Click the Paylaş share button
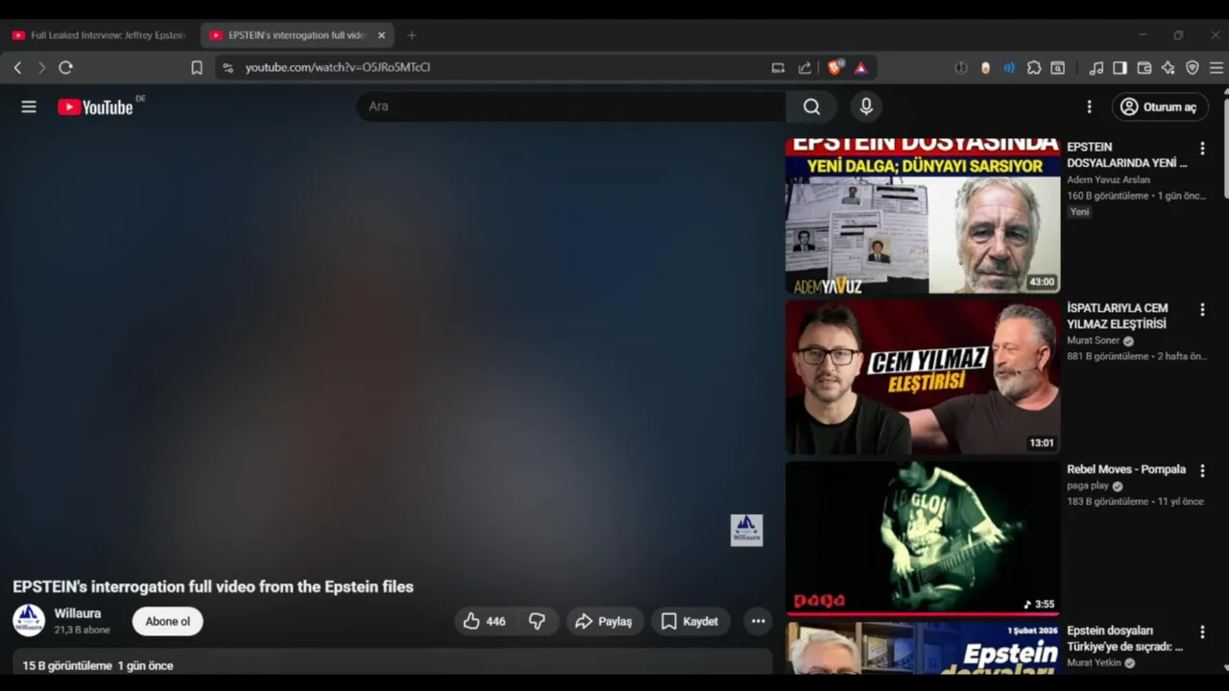This screenshot has width=1229, height=691. [605, 621]
